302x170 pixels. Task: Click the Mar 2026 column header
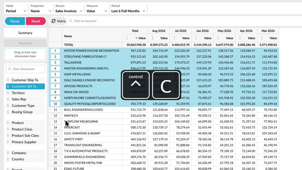click(x=268, y=31)
